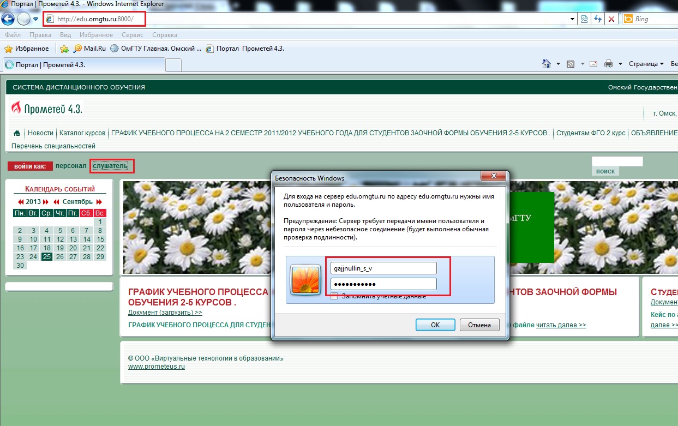678x426 pixels.
Task: Open the Сервис menu
Action: click(x=133, y=35)
